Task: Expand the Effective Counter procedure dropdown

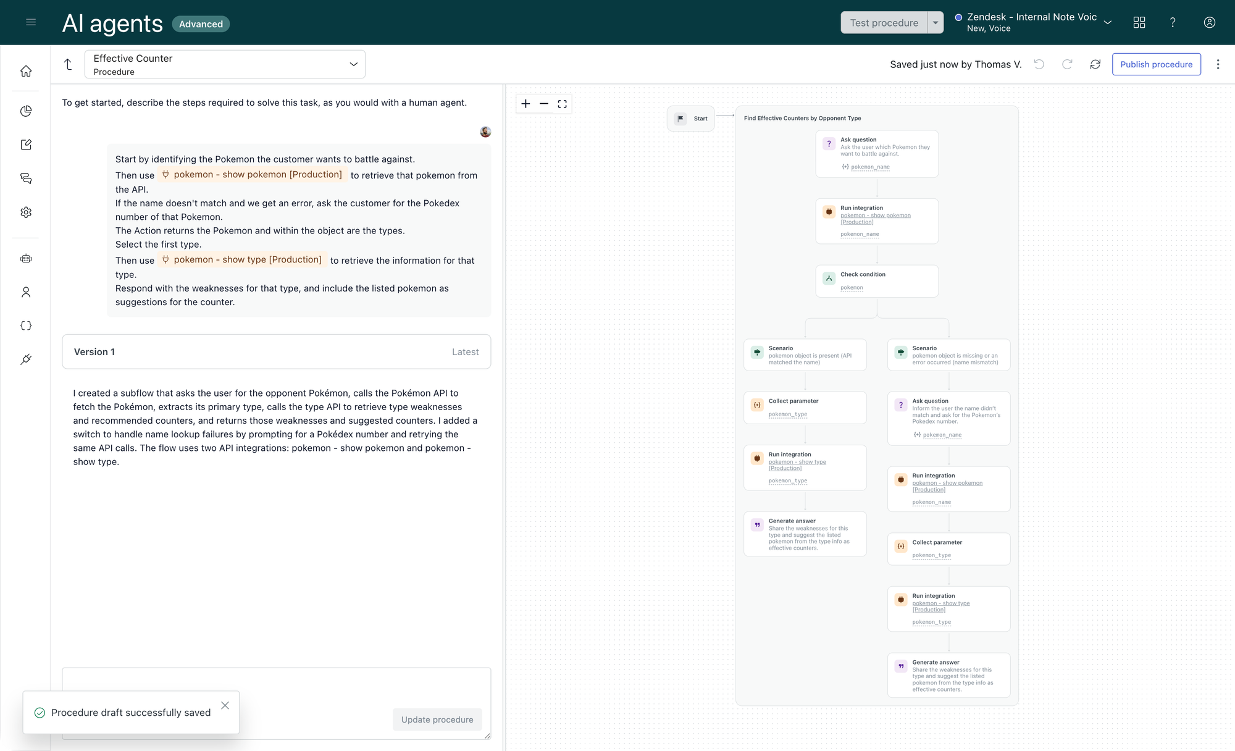Action: tap(353, 64)
